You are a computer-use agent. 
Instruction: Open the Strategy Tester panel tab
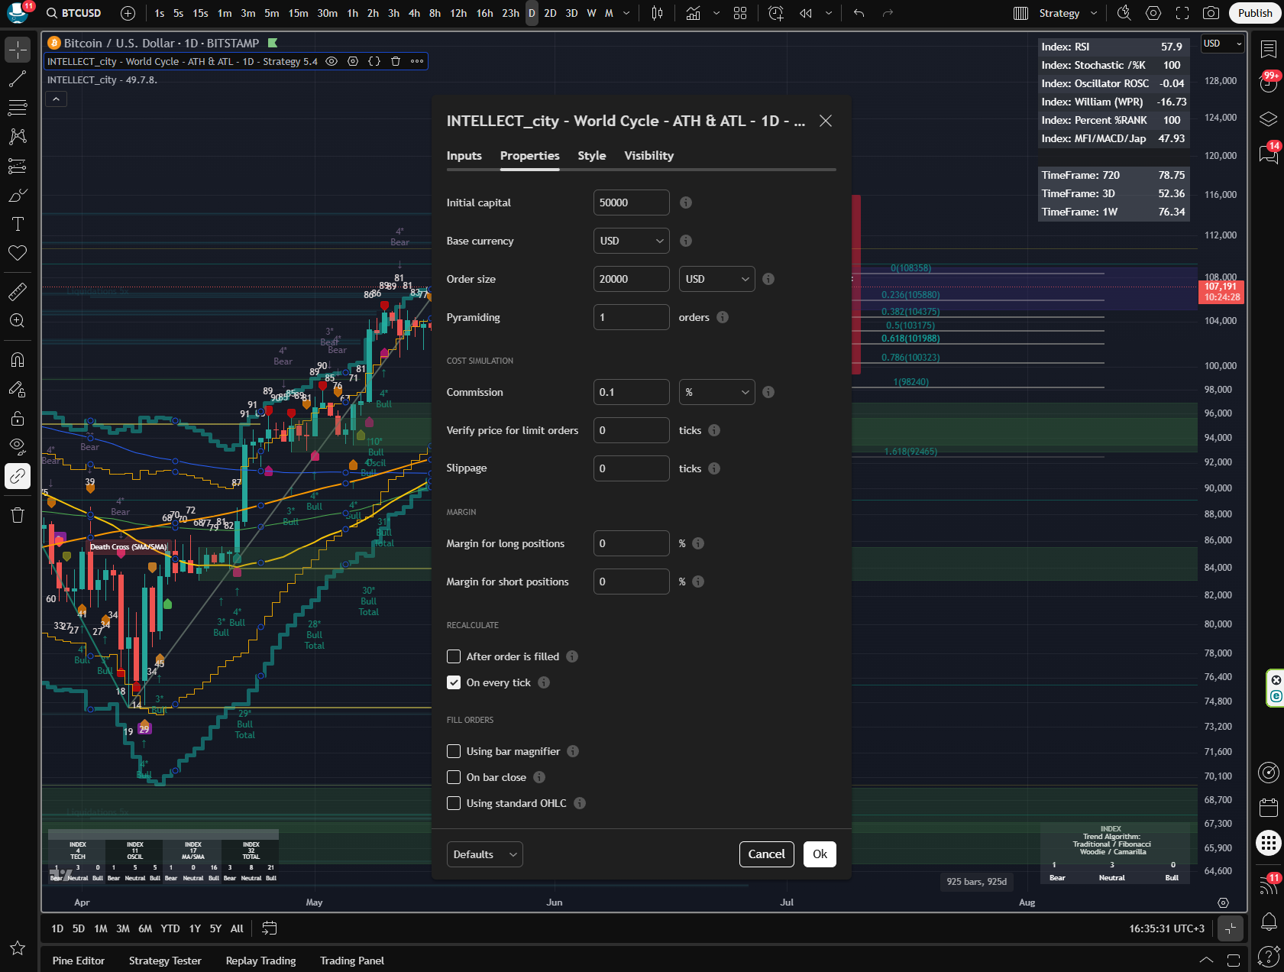[x=165, y=961]
